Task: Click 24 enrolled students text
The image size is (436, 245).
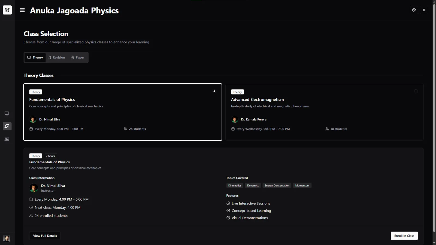Action: pos(49,216)
